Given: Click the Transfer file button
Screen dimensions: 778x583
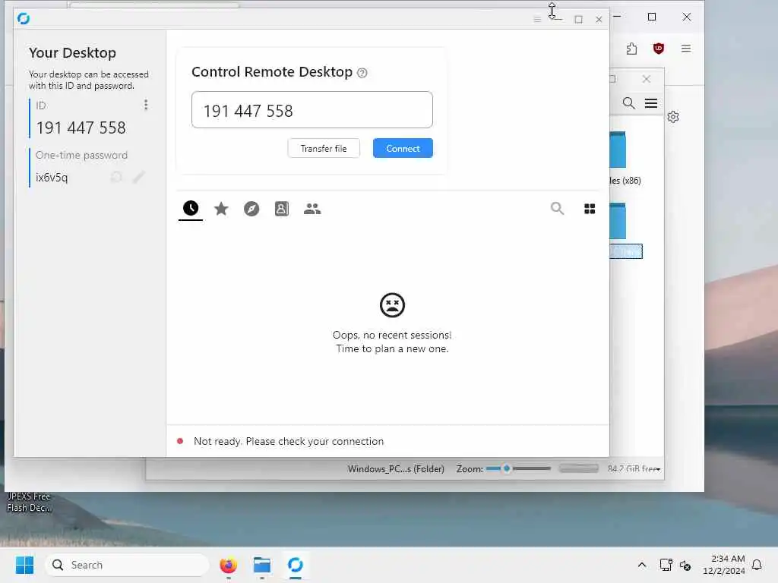Looking at the screenshot, I should tap(324, 148).
